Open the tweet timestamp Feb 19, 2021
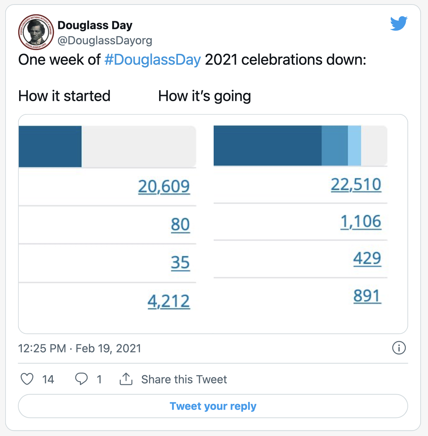This screenshot has width=428, height=436. (x=80, y=348)
